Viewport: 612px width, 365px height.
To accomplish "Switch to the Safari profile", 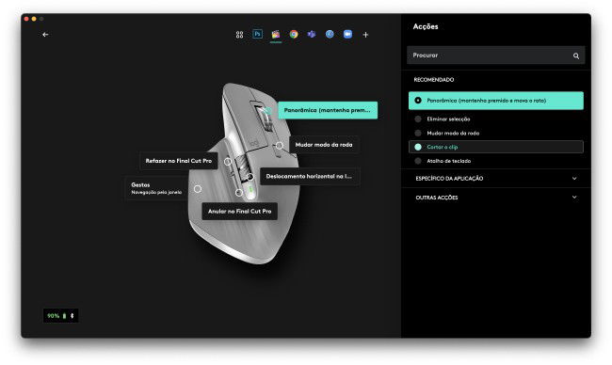I will (330, 34).
